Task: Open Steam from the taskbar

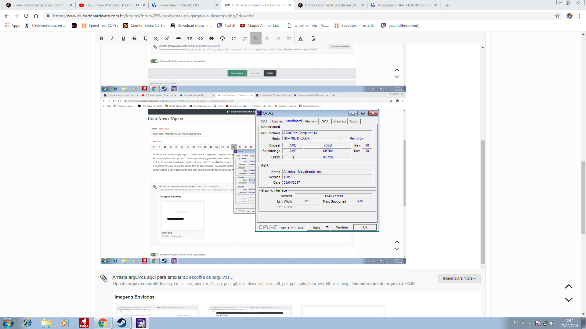Action: [x=122, y=323]
